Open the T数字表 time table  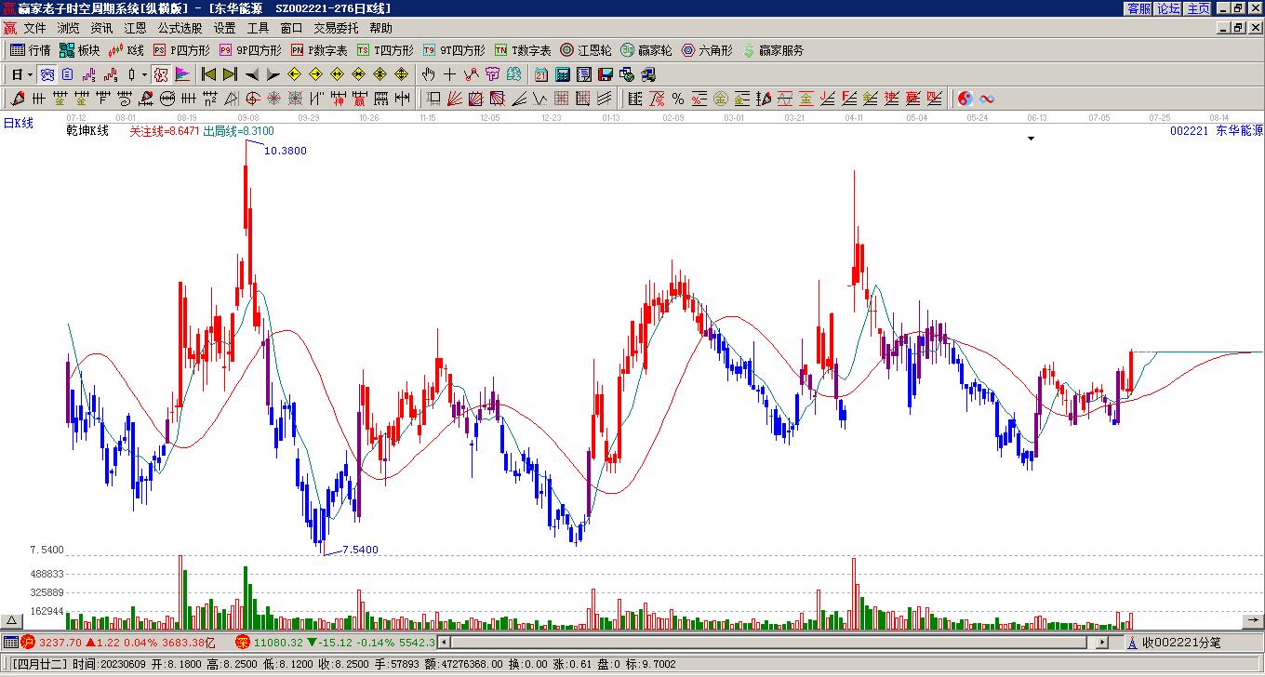(x=523, y=50)
